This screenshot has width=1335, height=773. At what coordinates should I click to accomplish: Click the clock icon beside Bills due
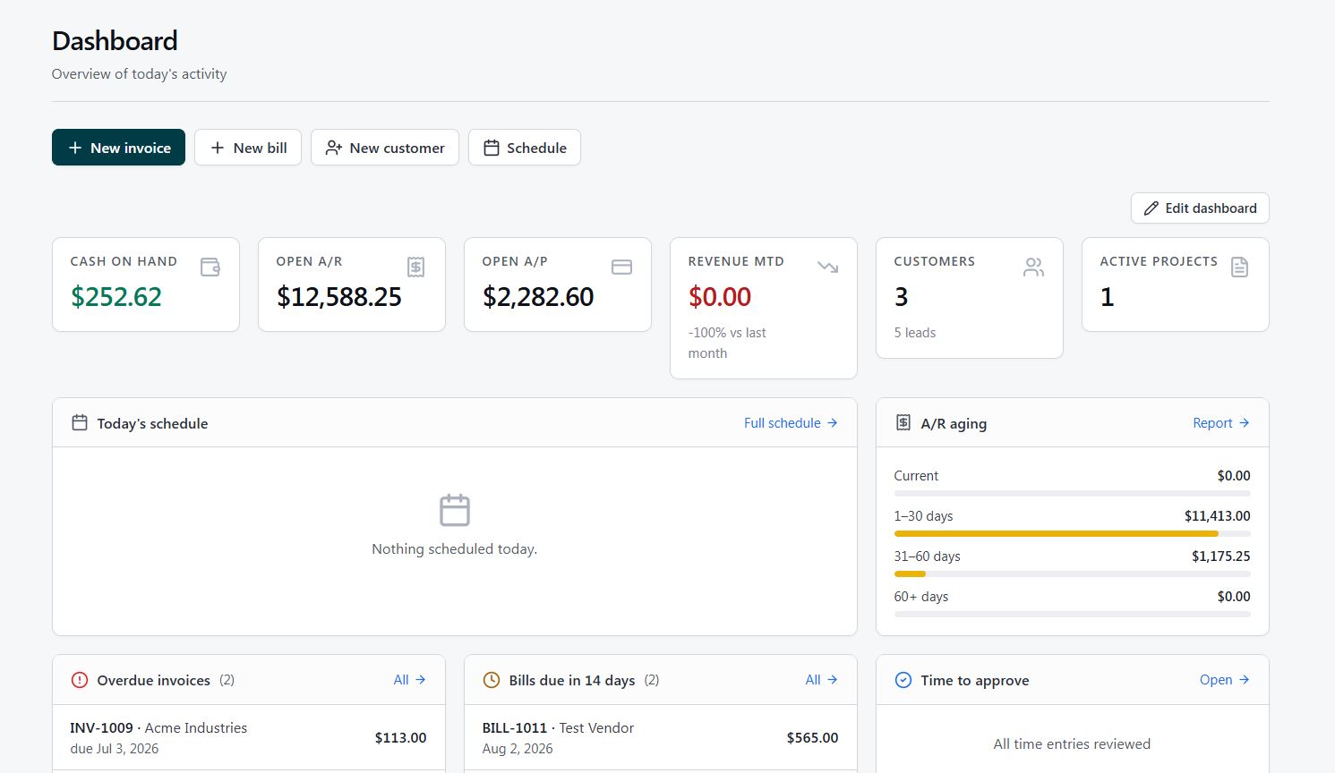[492, 680]
